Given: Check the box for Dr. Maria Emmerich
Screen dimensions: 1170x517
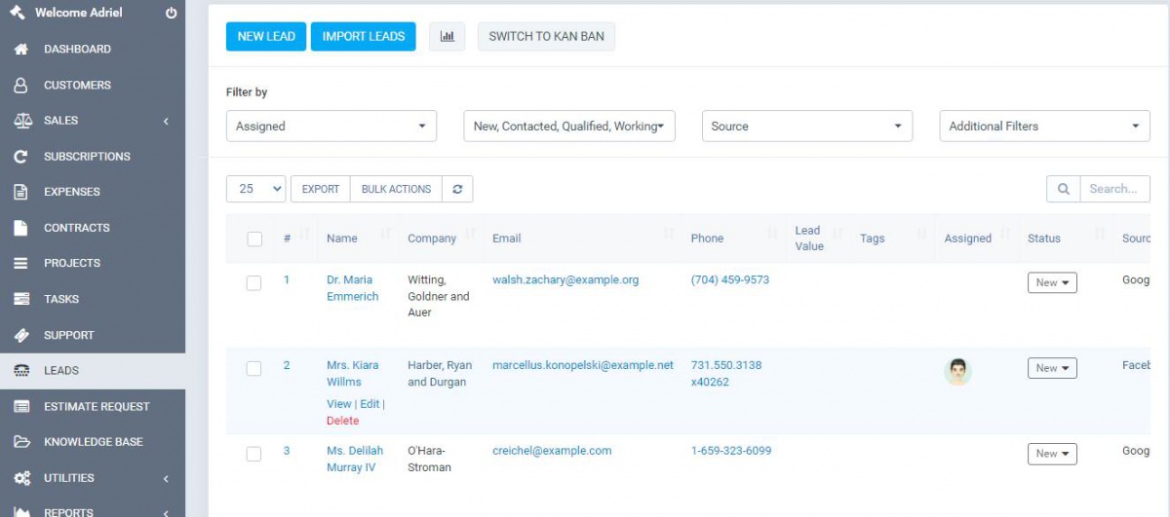Looking at the screenshot, I should [x=253, y=282].
